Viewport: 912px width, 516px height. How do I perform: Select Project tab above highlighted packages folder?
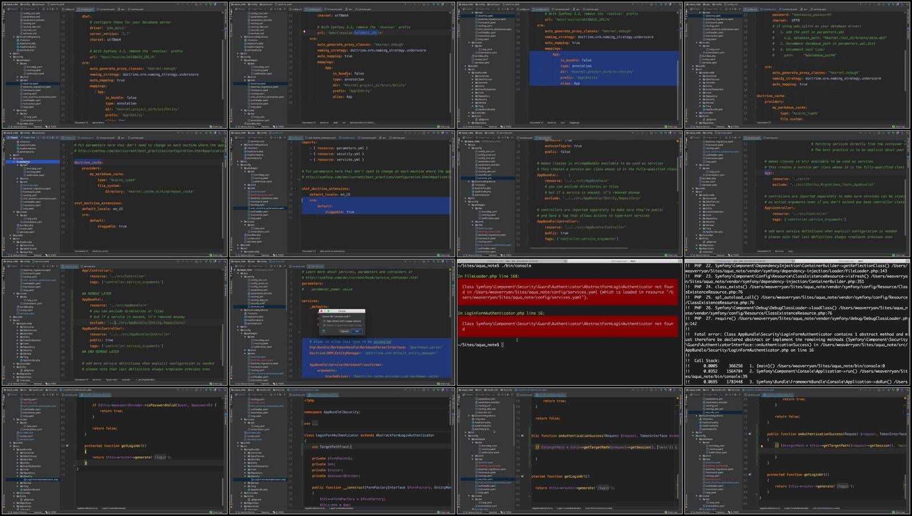pos(12,137)
